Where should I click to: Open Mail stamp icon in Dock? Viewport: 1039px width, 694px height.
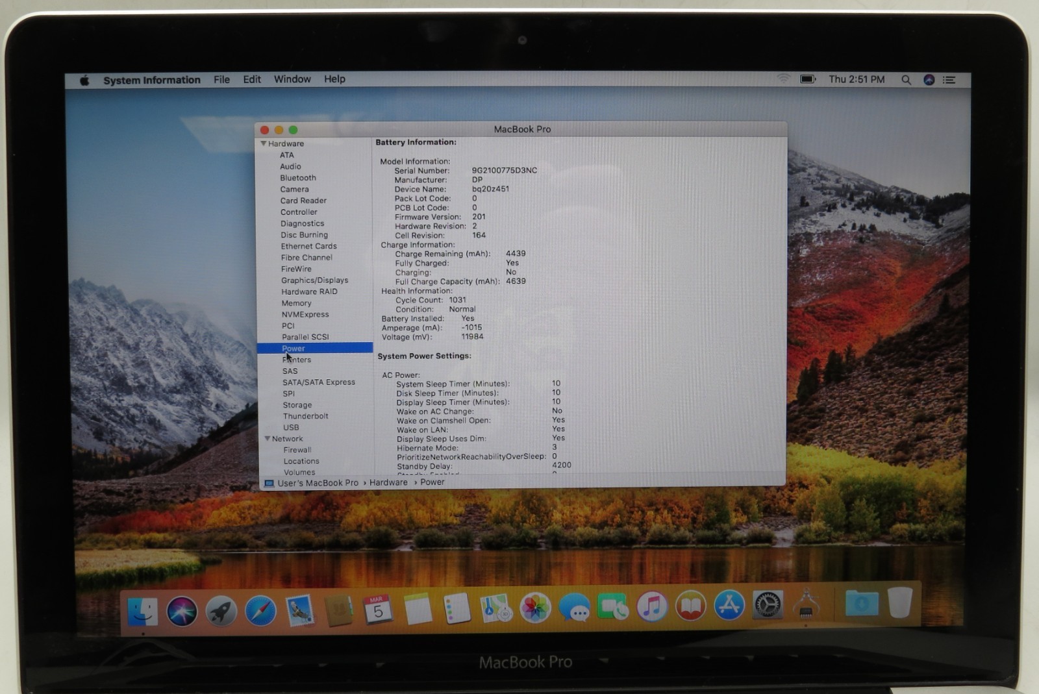pyautogui.click(x=300, y=611)
